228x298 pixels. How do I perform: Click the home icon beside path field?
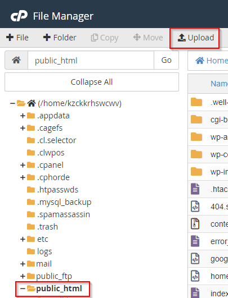[x=16, y=60]
